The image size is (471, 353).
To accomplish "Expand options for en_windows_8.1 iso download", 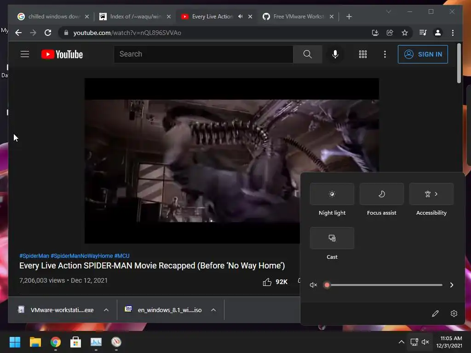I will (x=213, y=310).
